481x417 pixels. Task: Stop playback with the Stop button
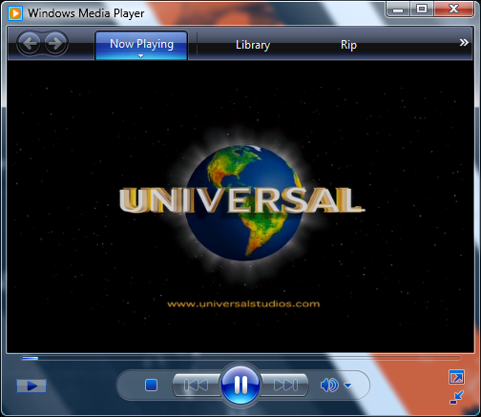(151, 385)
